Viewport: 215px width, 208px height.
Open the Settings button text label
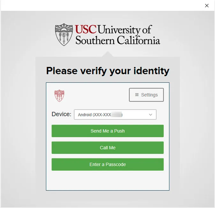[149, 95]
